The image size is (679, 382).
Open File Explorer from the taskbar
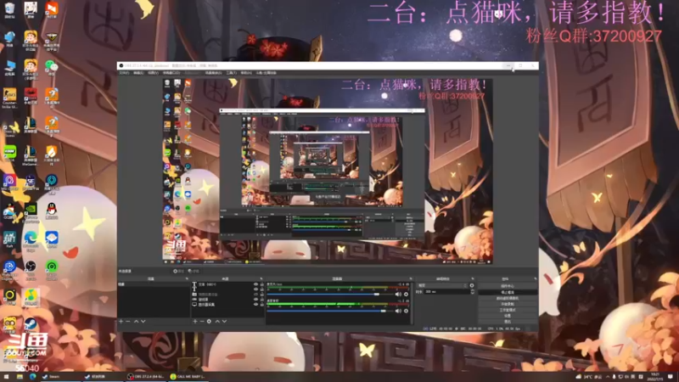point(20,377)
